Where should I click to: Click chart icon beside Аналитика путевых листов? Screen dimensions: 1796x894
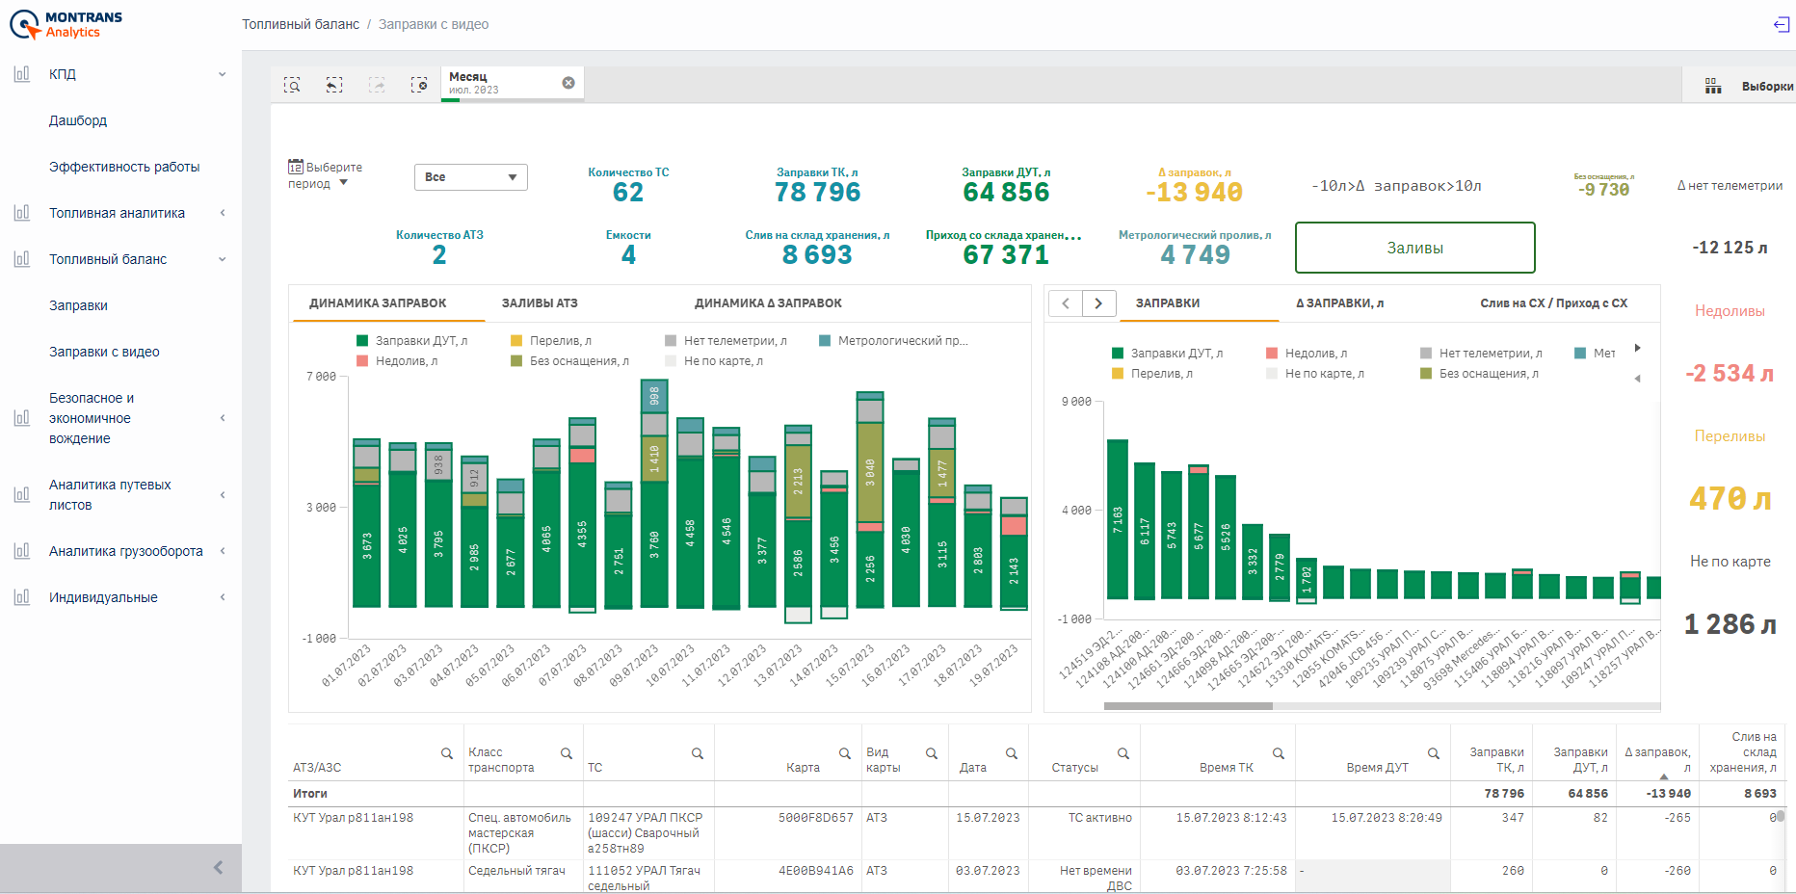[22, 494]
